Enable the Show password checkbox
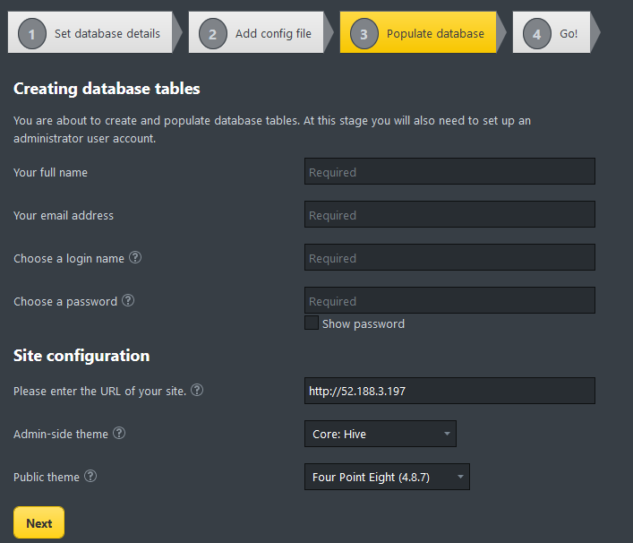 312,323
